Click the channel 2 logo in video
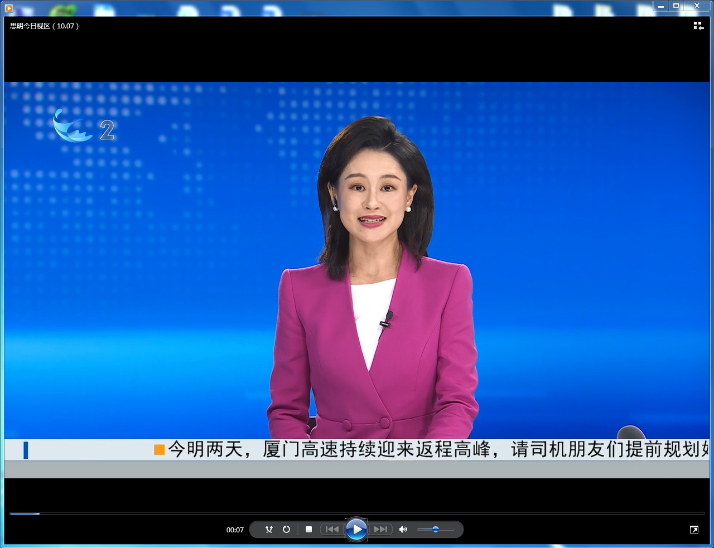Viewport: 714px width, 548px height. [84, 128]
